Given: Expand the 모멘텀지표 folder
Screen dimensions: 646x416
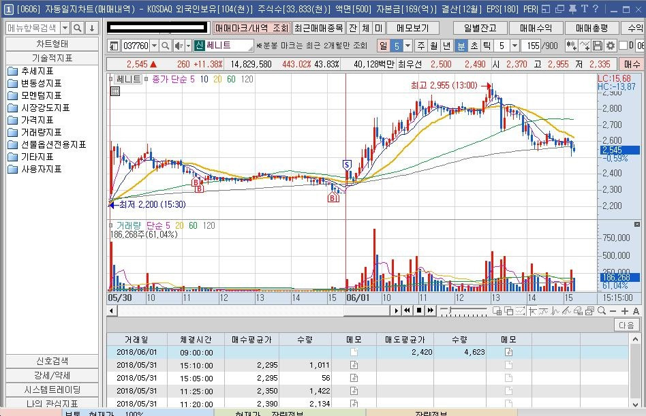Looking at the screenshot, I should [35, 95].
